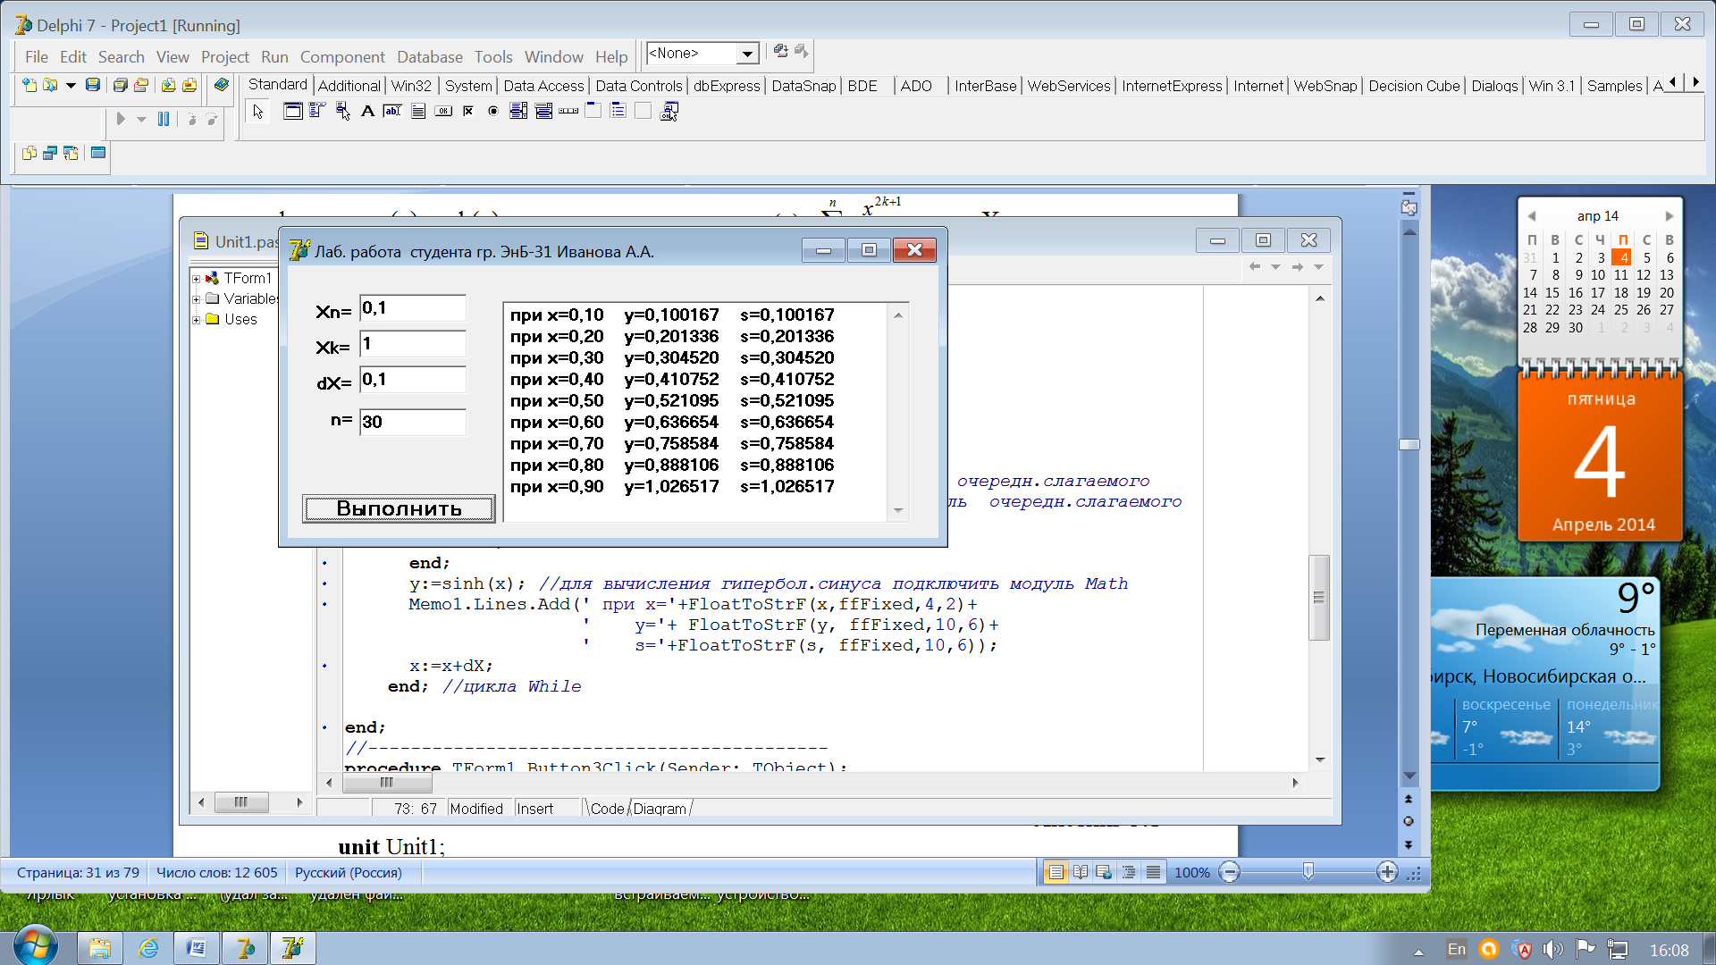Click the Save toolbar icon in Delphi
The height and width of the screenshot is (965, 1716).
(92, 85)
